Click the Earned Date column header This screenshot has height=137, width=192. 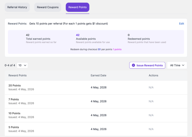(x=99, y=75)
